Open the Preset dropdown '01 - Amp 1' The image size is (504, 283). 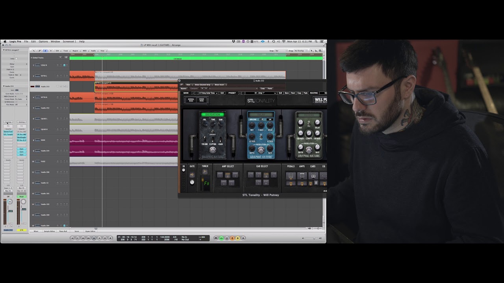coord(261,93)
